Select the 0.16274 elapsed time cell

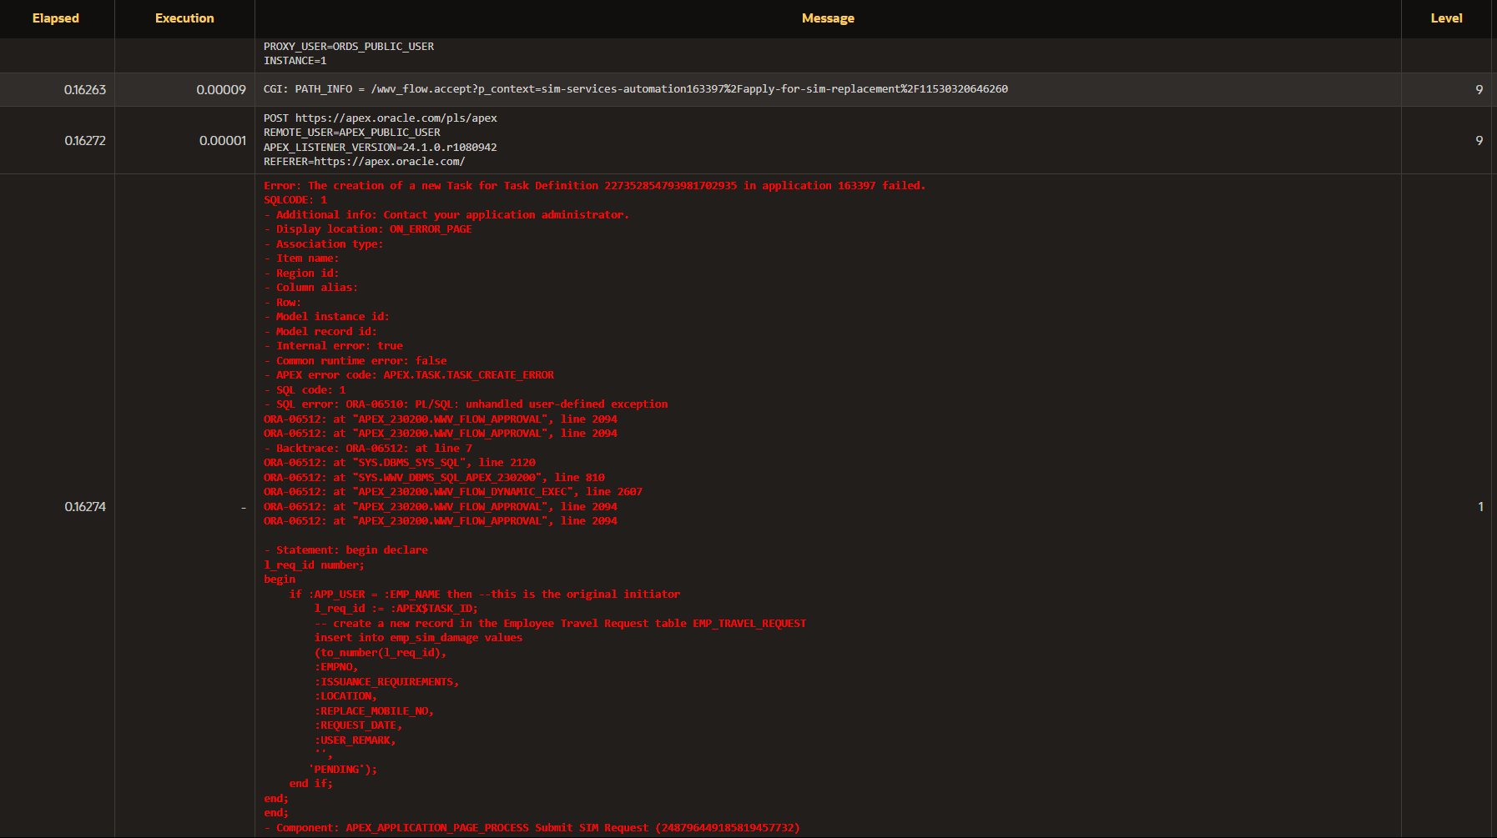point(85,507)
